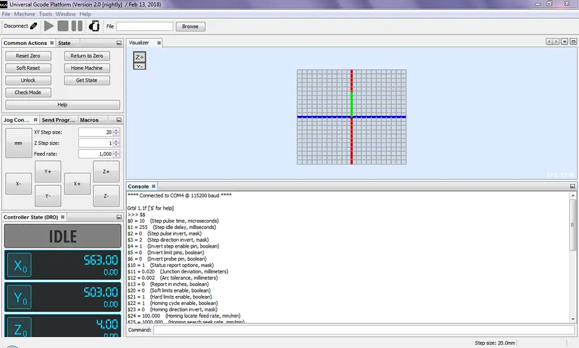Jog up with the Z+ button
Screen dimensions: 579x348
tap(106, 172)
